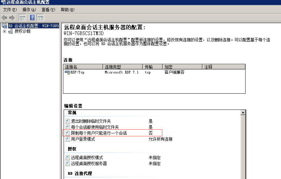
Task: Click 允许所有连接 value
Action: (160, 139)
